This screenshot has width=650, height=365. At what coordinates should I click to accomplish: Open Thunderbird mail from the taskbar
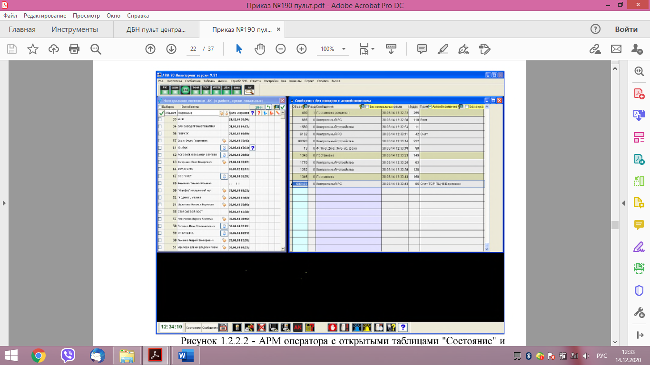click(x=98, y=355)
